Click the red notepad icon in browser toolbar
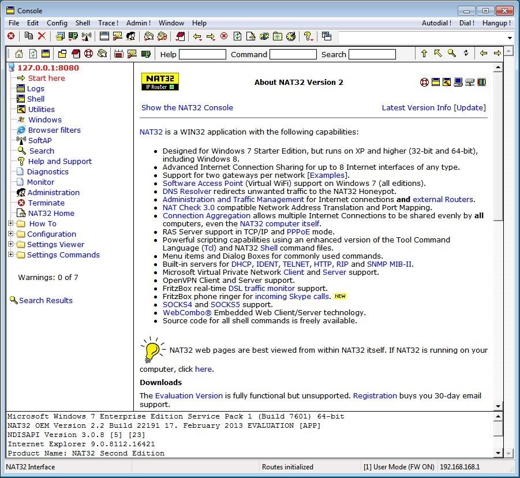The height and width of the screenshot is (478, 520). tap(76, 54)
